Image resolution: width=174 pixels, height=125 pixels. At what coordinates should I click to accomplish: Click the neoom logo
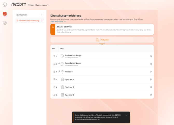tap(19, 4)
